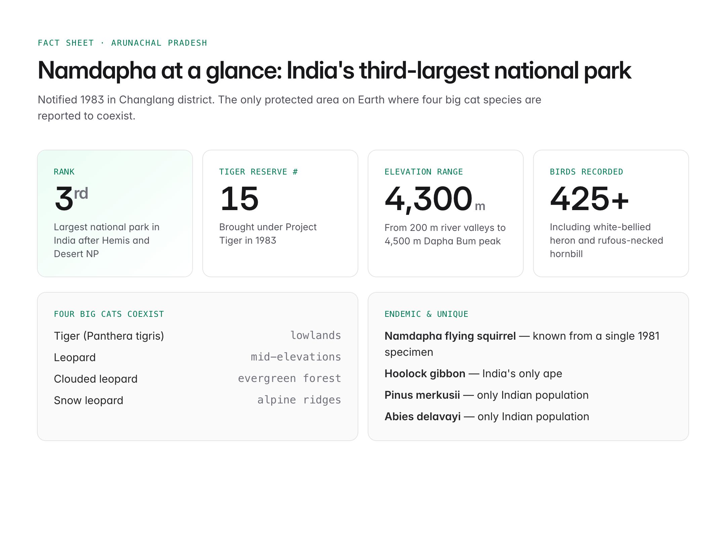726x537 pixels.
Task: Click the 'ELEVATION RANGE' label
Action: pos(424,172)
